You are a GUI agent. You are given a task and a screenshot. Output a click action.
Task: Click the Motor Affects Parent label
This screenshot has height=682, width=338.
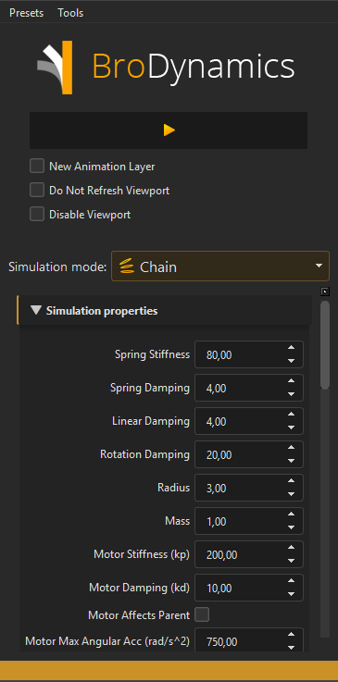point(139,615)
